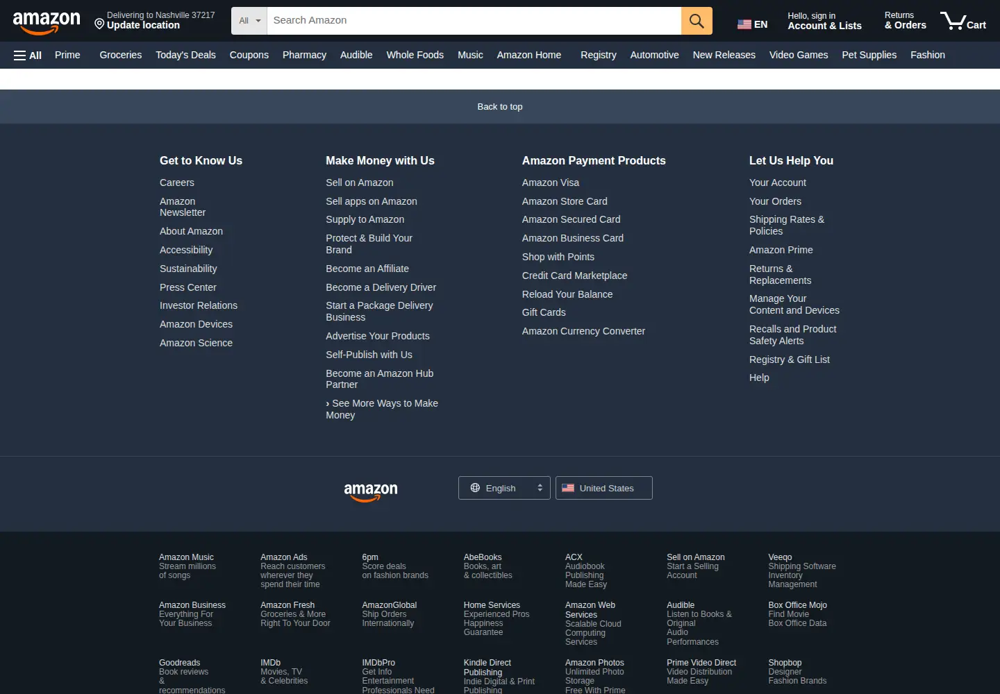Image resolution: width=1000 pixels, height=694 pixels.
Task: Open the All hamburger menu
Action: [28, 56]
